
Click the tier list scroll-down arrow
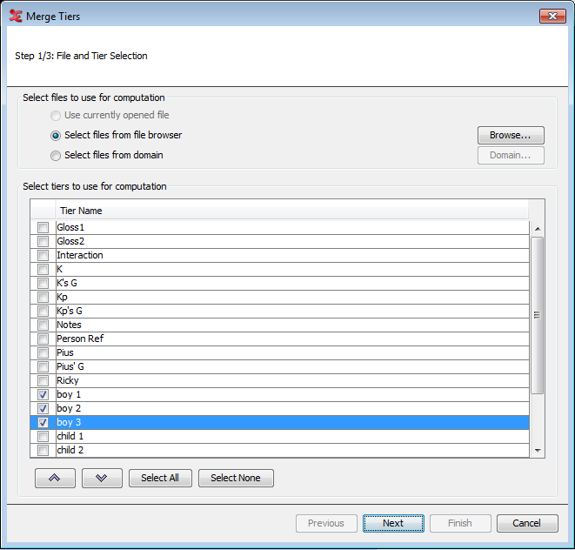538,451
